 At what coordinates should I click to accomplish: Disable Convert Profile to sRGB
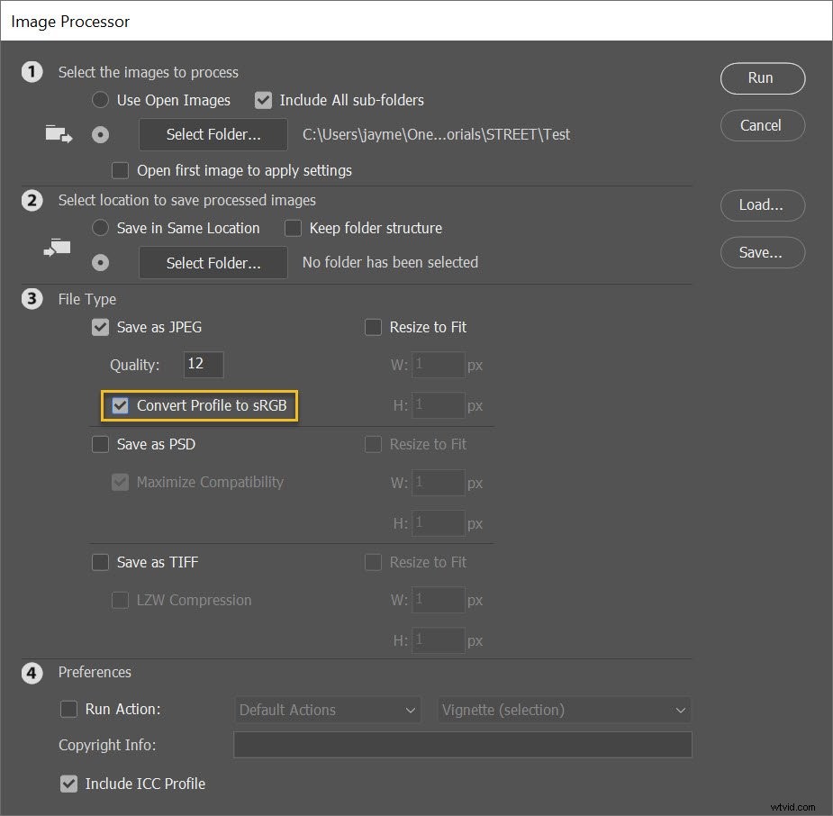121,405
